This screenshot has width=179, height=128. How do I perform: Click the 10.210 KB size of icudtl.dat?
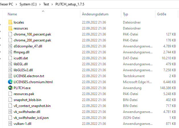pyautogui.click(x=169, y=58)
